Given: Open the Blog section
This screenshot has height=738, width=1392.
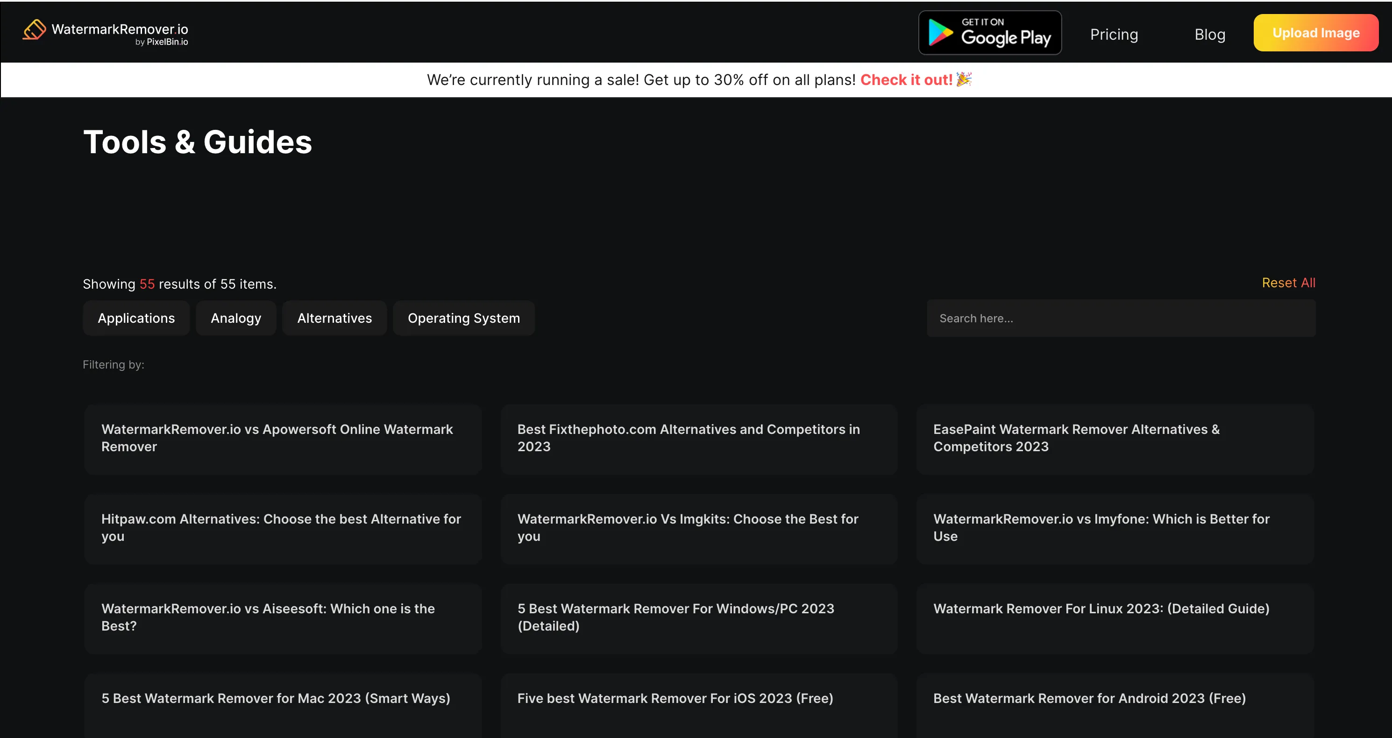Looking at the screenshot, I should pos(1210,34).
